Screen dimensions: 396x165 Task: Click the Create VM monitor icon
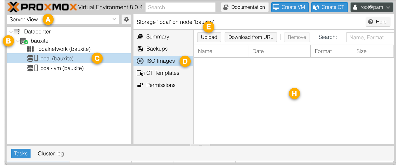[276, 7]
